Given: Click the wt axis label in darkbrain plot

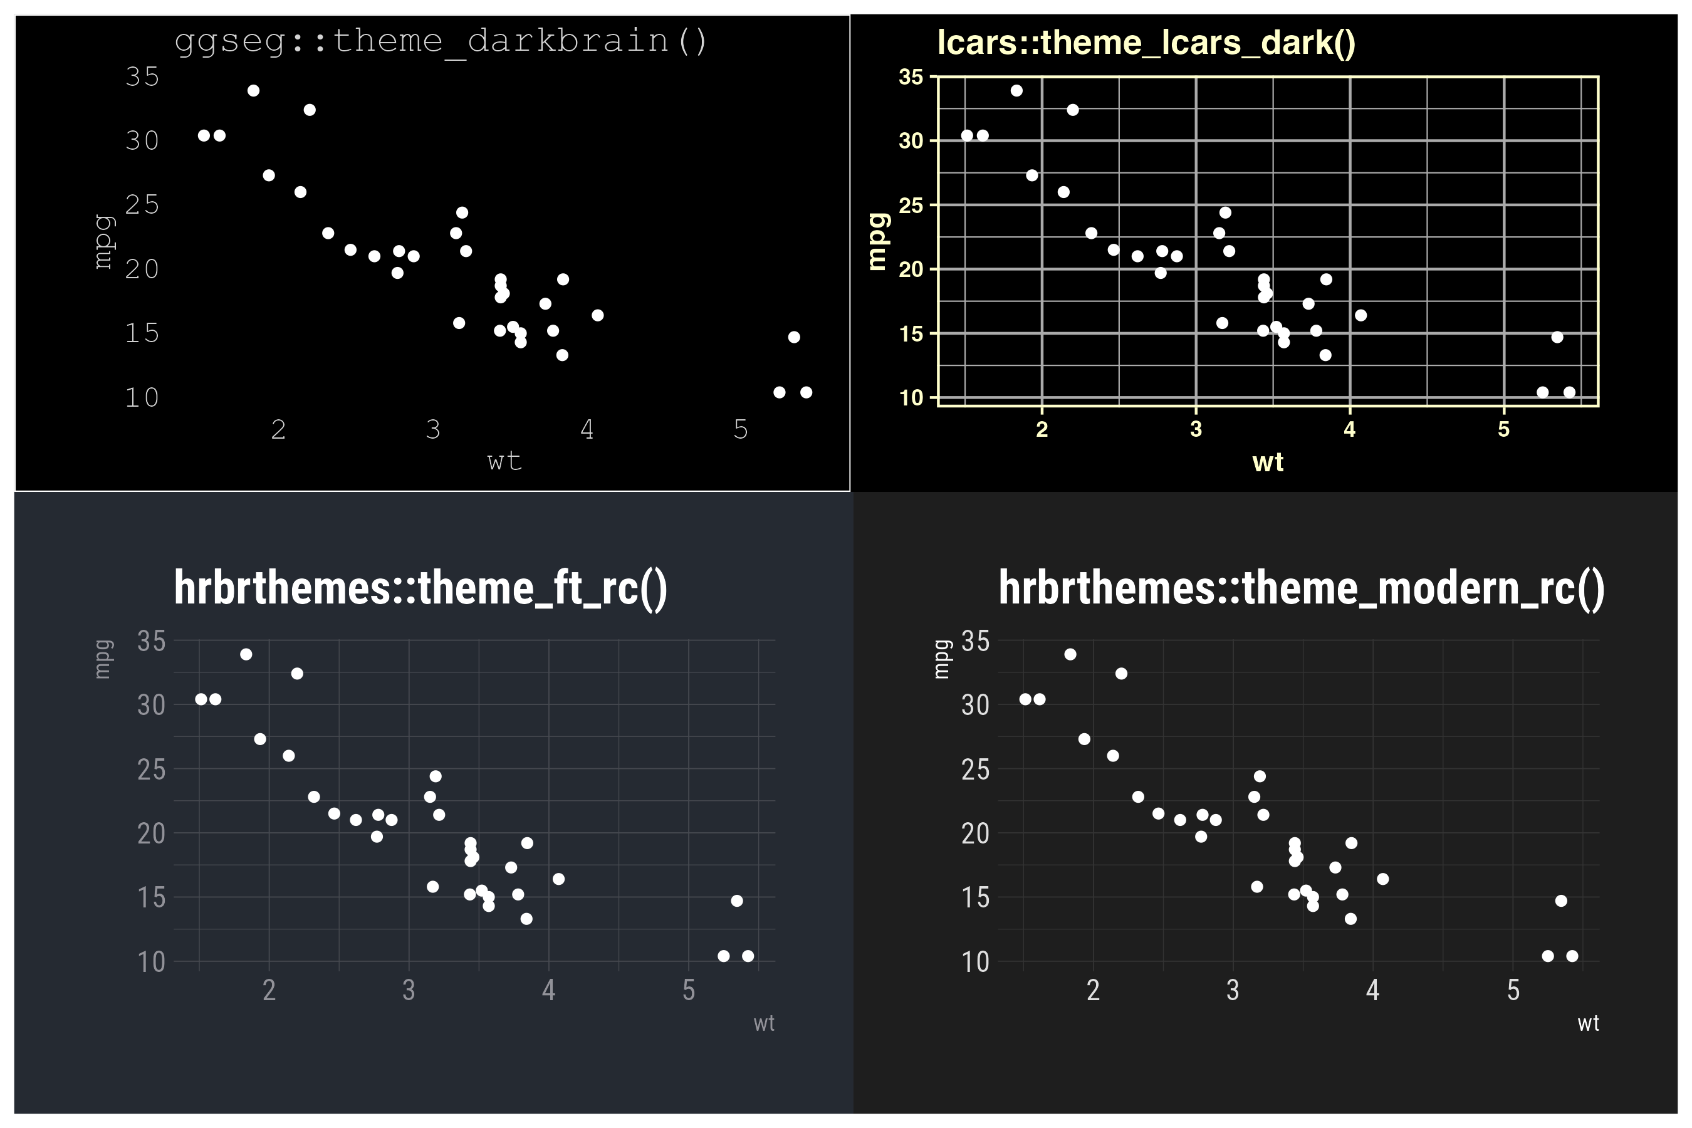Looking at the screenshot, I should pyautogui.click(x=504, y=461).
